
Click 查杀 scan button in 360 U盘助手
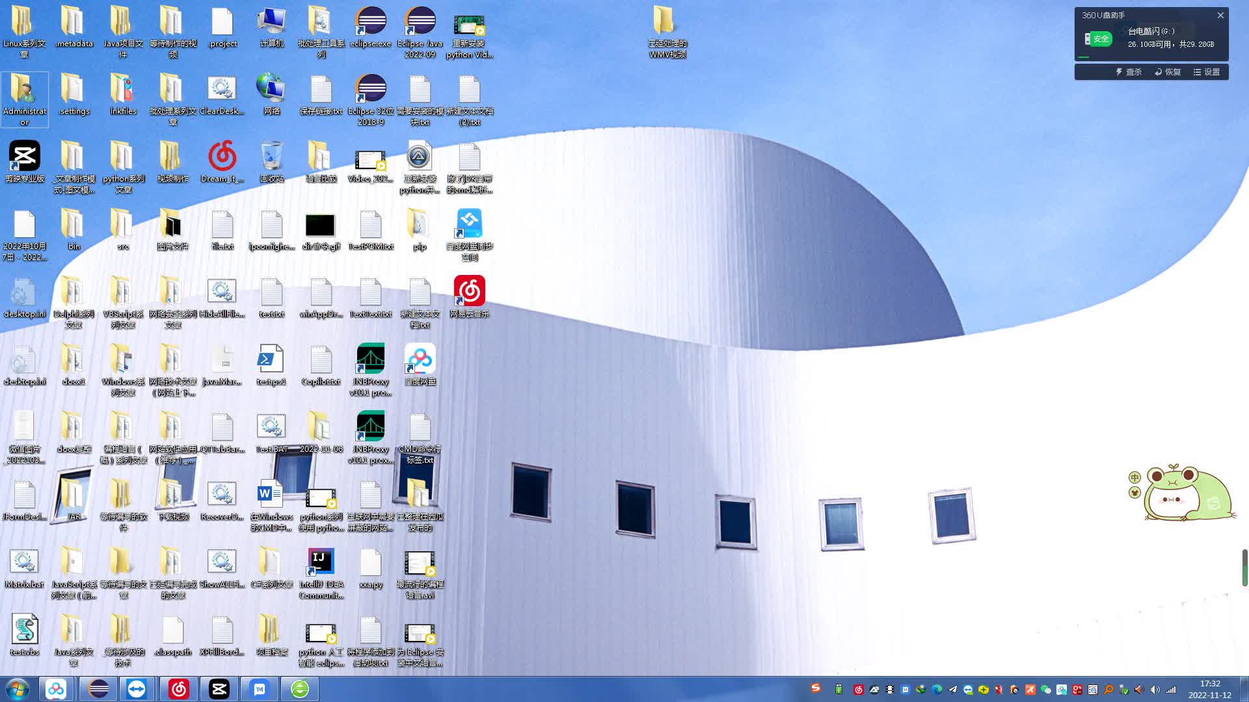tap(1129, 72)
